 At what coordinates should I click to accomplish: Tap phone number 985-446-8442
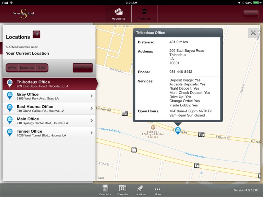[181, 72]
